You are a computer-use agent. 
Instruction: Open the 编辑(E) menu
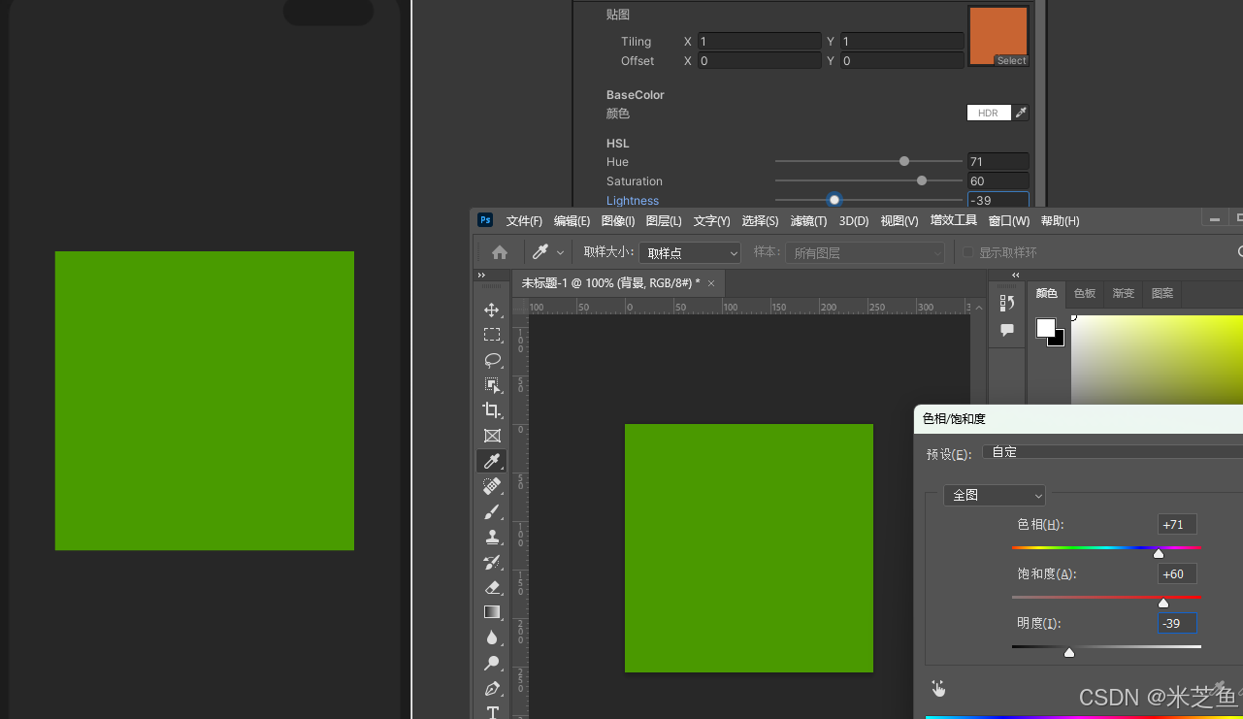pos(572,220)
